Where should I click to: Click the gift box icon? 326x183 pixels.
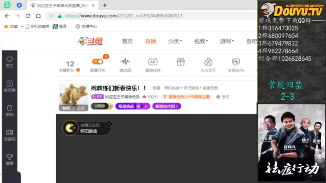point(181,62)
